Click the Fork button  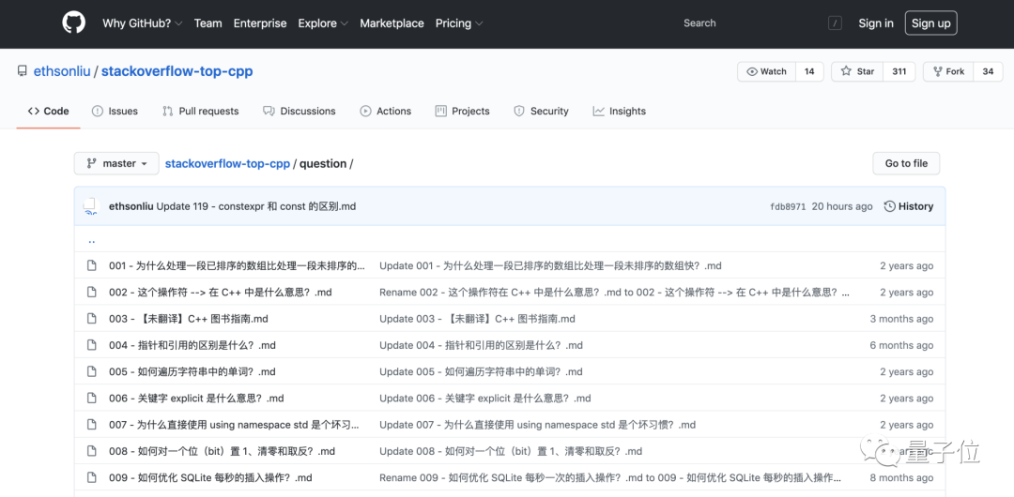click(948, 72)
